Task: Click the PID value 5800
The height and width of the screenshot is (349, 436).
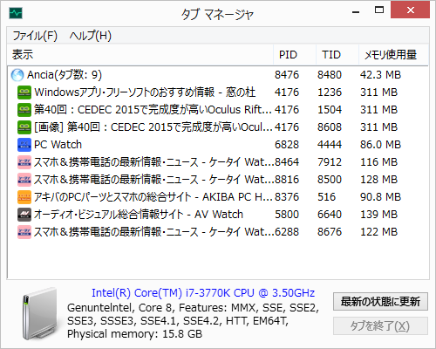Action: tap(287, 215)
